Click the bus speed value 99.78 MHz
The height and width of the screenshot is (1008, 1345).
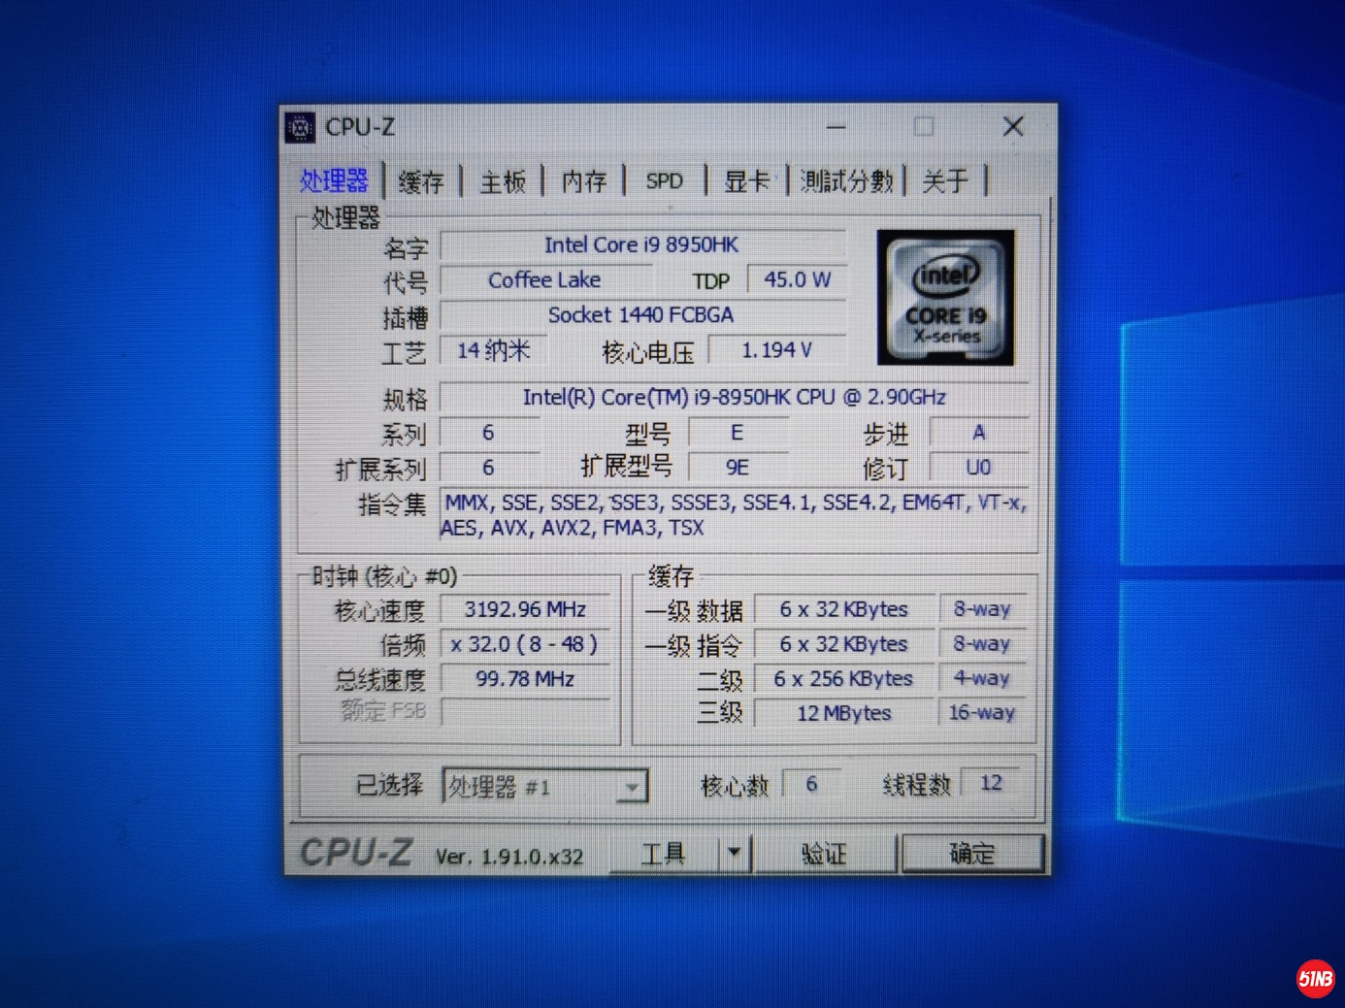[525, 679]
